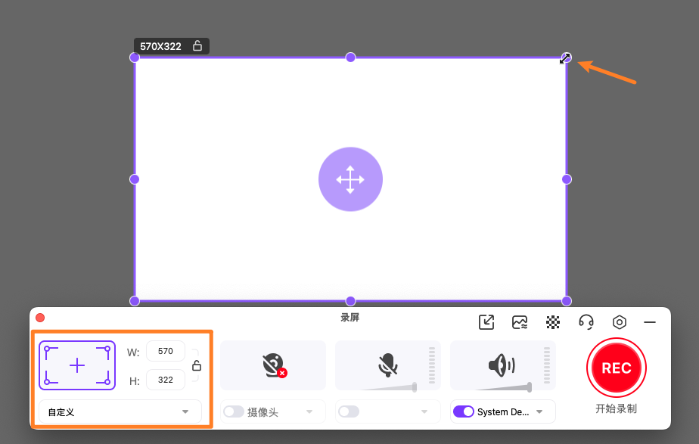Click the system speaker audio icon
Screen dimensions: 699x444
point(502,365)
